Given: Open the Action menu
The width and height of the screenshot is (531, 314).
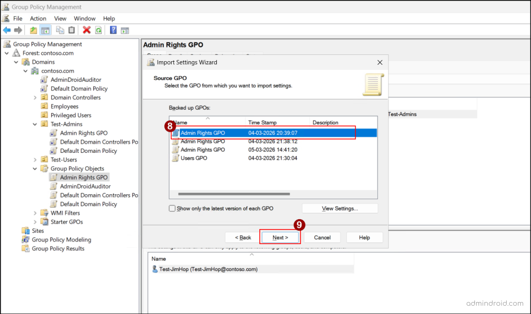Looking at the screenshot, I should (x=38, y=18).
